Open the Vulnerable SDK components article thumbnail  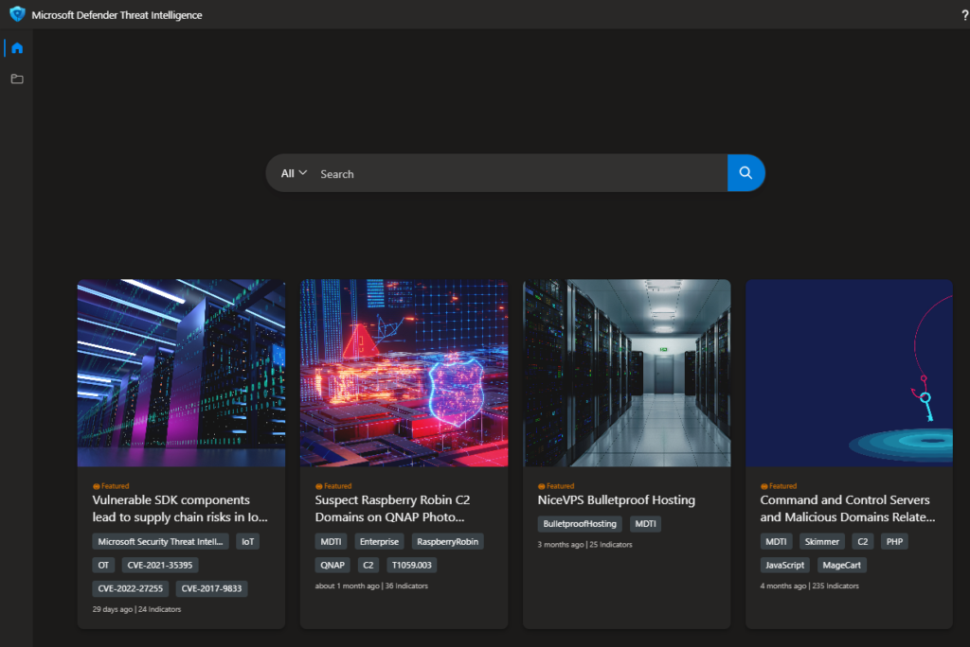point(181,373)
